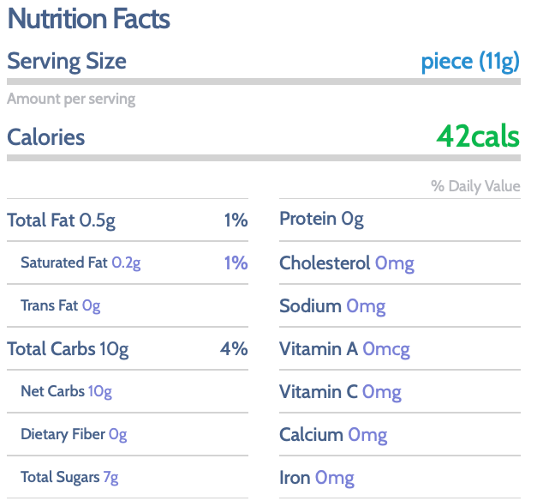This screenshot has height=501, width=537.
Task: Select the Total Carbs 10g row
Action: pos(128,348)
